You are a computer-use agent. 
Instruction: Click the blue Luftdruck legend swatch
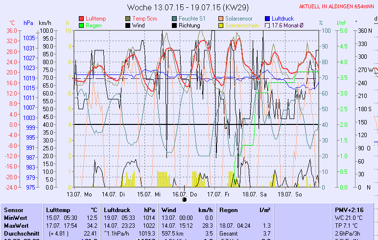coord(268,19)
